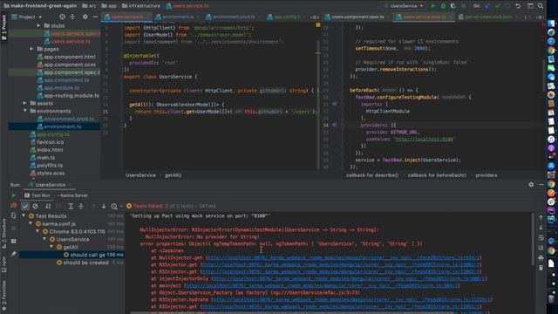Collapse the environments folder
Image resolution: width=558 pixels, height=314 pixels.
[25, 111]
